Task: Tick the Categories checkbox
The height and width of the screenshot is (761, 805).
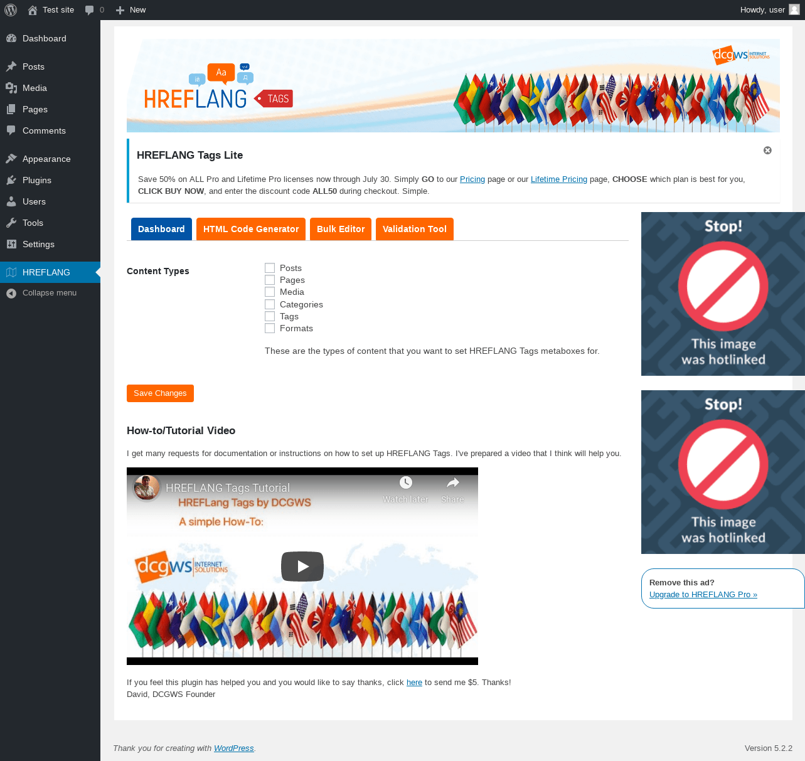Action: (x=270, y=304)
